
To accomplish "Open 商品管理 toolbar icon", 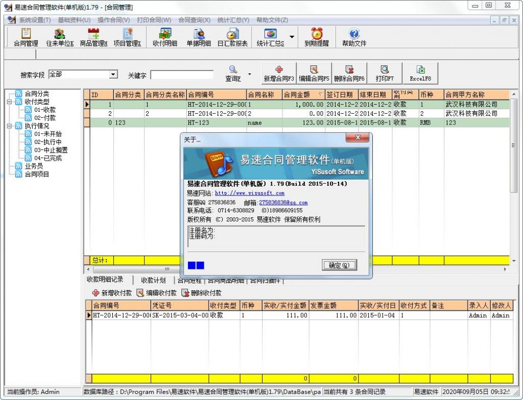I will click(x=93, y=37).
